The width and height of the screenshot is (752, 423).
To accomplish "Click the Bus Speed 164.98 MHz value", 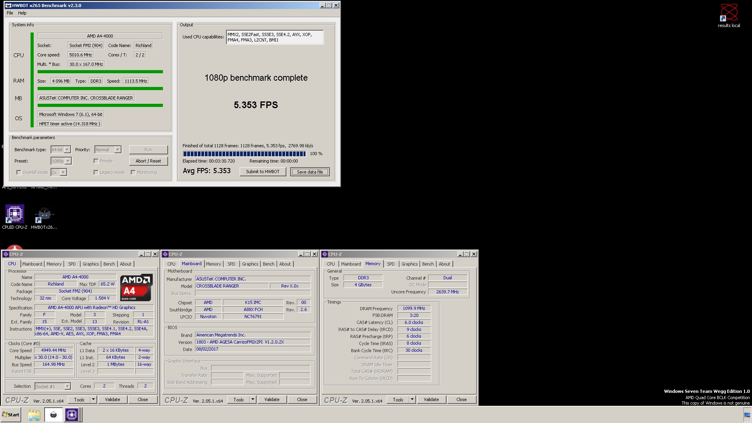I will [54, 364].
